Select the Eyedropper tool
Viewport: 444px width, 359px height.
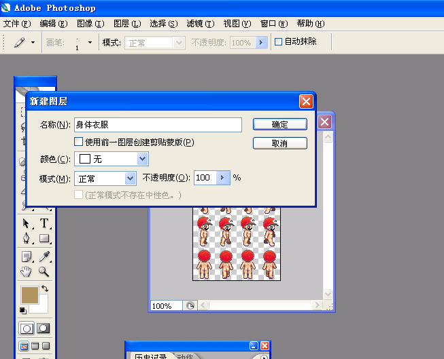[44, 257]
